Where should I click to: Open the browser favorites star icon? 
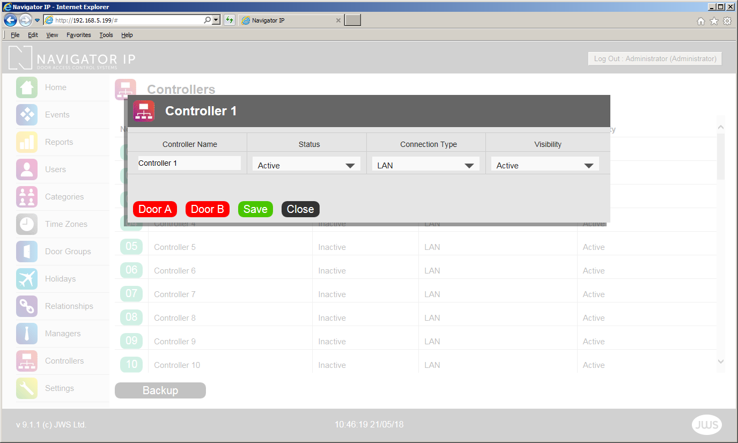pyautogui.click(x=714, y=21)
